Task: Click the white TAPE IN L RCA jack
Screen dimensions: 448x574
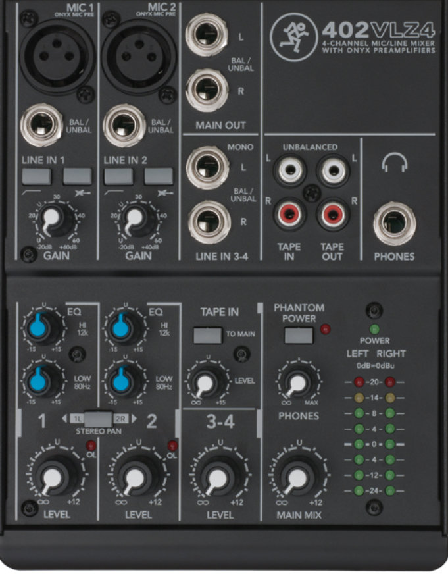Action: [x=290, y=170]
